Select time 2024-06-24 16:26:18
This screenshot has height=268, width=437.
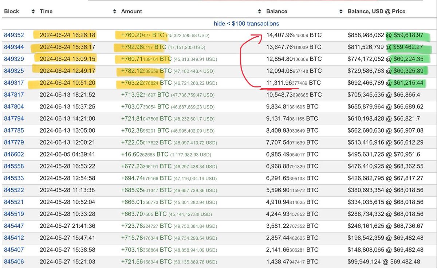click(x=67, y=35)
